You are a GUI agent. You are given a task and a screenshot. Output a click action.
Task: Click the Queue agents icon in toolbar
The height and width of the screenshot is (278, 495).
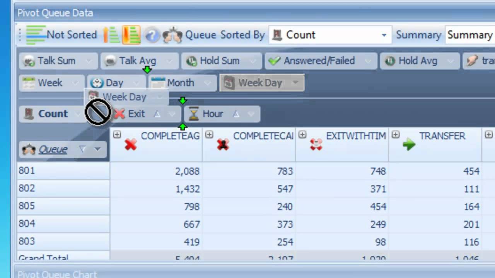(172, 35)
